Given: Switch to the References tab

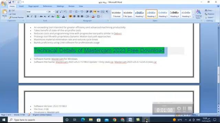Looking at the screenshot, I should click(x=47, y=6).
